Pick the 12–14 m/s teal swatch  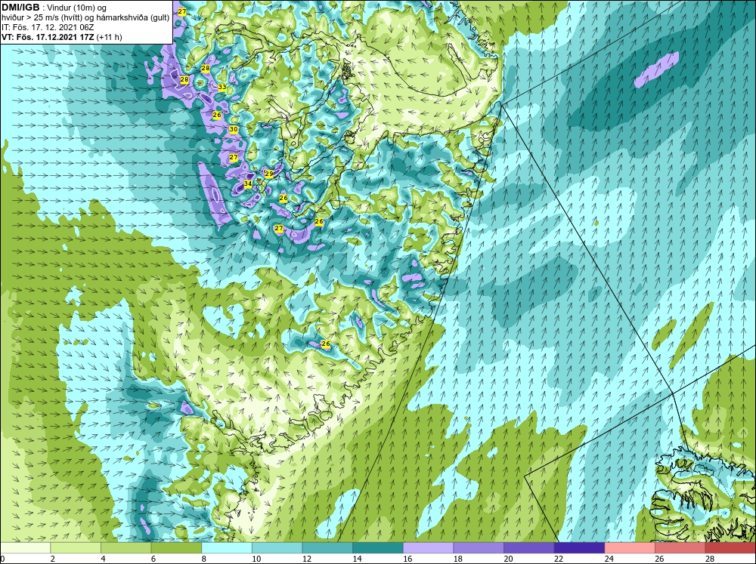click(x=327, y=547)
